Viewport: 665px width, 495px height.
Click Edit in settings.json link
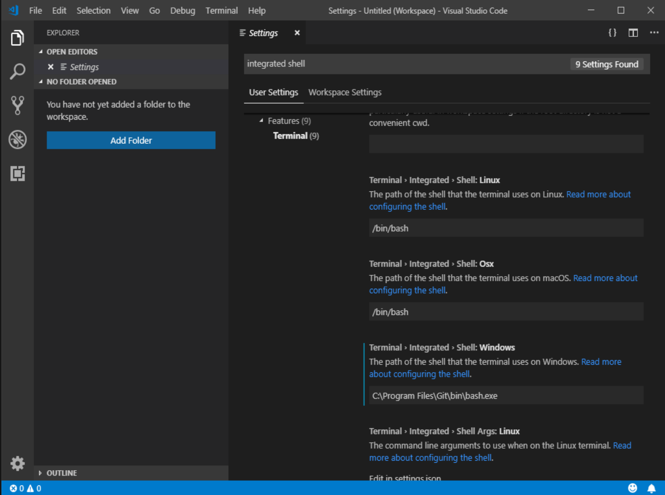[405, 478]
